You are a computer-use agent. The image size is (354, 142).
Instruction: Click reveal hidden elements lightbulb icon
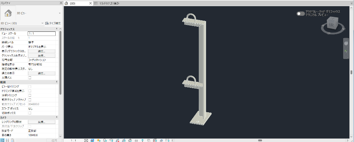pyautogui.click(x=142, y=140)
